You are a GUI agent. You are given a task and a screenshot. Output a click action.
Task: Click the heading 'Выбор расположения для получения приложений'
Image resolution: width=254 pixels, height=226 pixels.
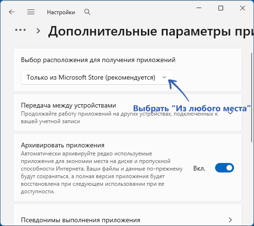[x=98, y=60]
